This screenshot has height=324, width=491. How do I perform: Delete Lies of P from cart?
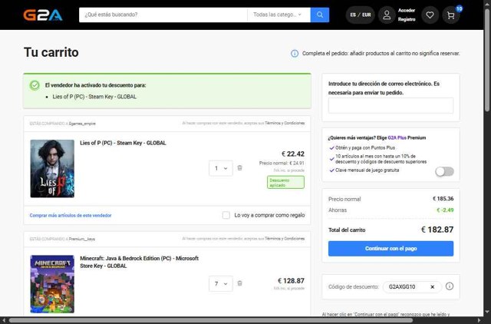pos(240,168)
